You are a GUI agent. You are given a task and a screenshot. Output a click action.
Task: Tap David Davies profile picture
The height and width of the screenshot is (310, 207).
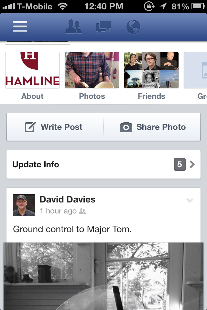[x=24, y=205]
